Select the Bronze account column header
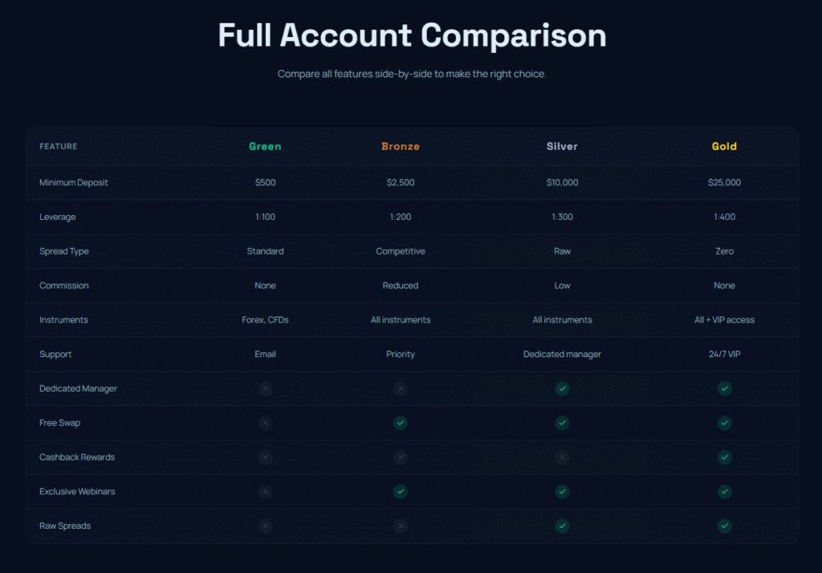 401,146
